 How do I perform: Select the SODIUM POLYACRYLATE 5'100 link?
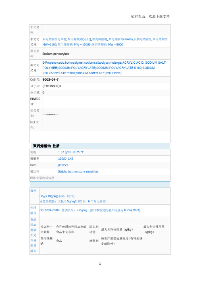(x=119, y=68)
